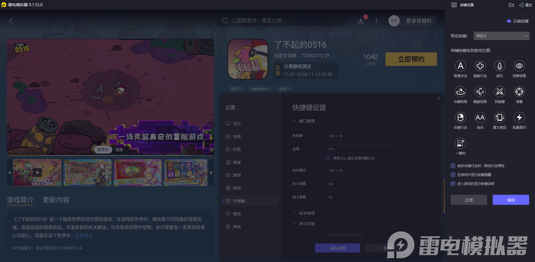The width and height of the screenshot is (535, 262).
Task: Select the 观察视角 view observation tool
Action: (x=519, y=66)
